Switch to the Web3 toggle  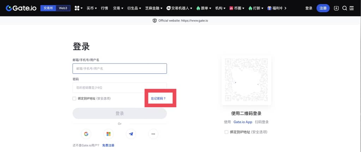[x=63, y=8]
